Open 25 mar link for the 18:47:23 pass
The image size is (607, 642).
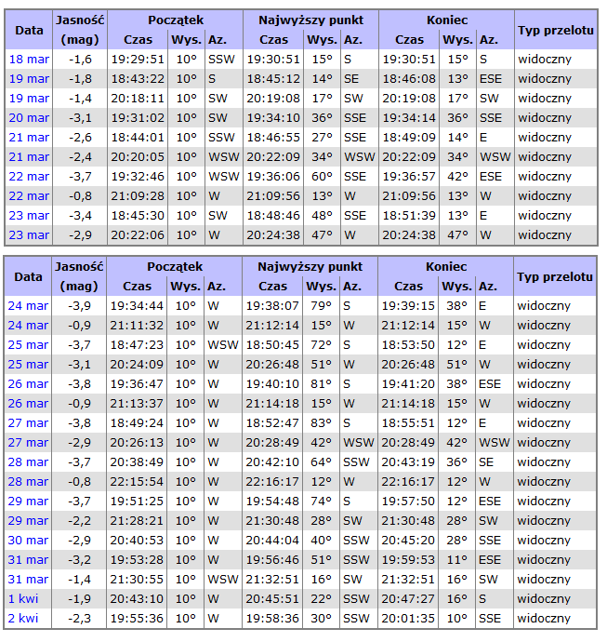(28, 345)
